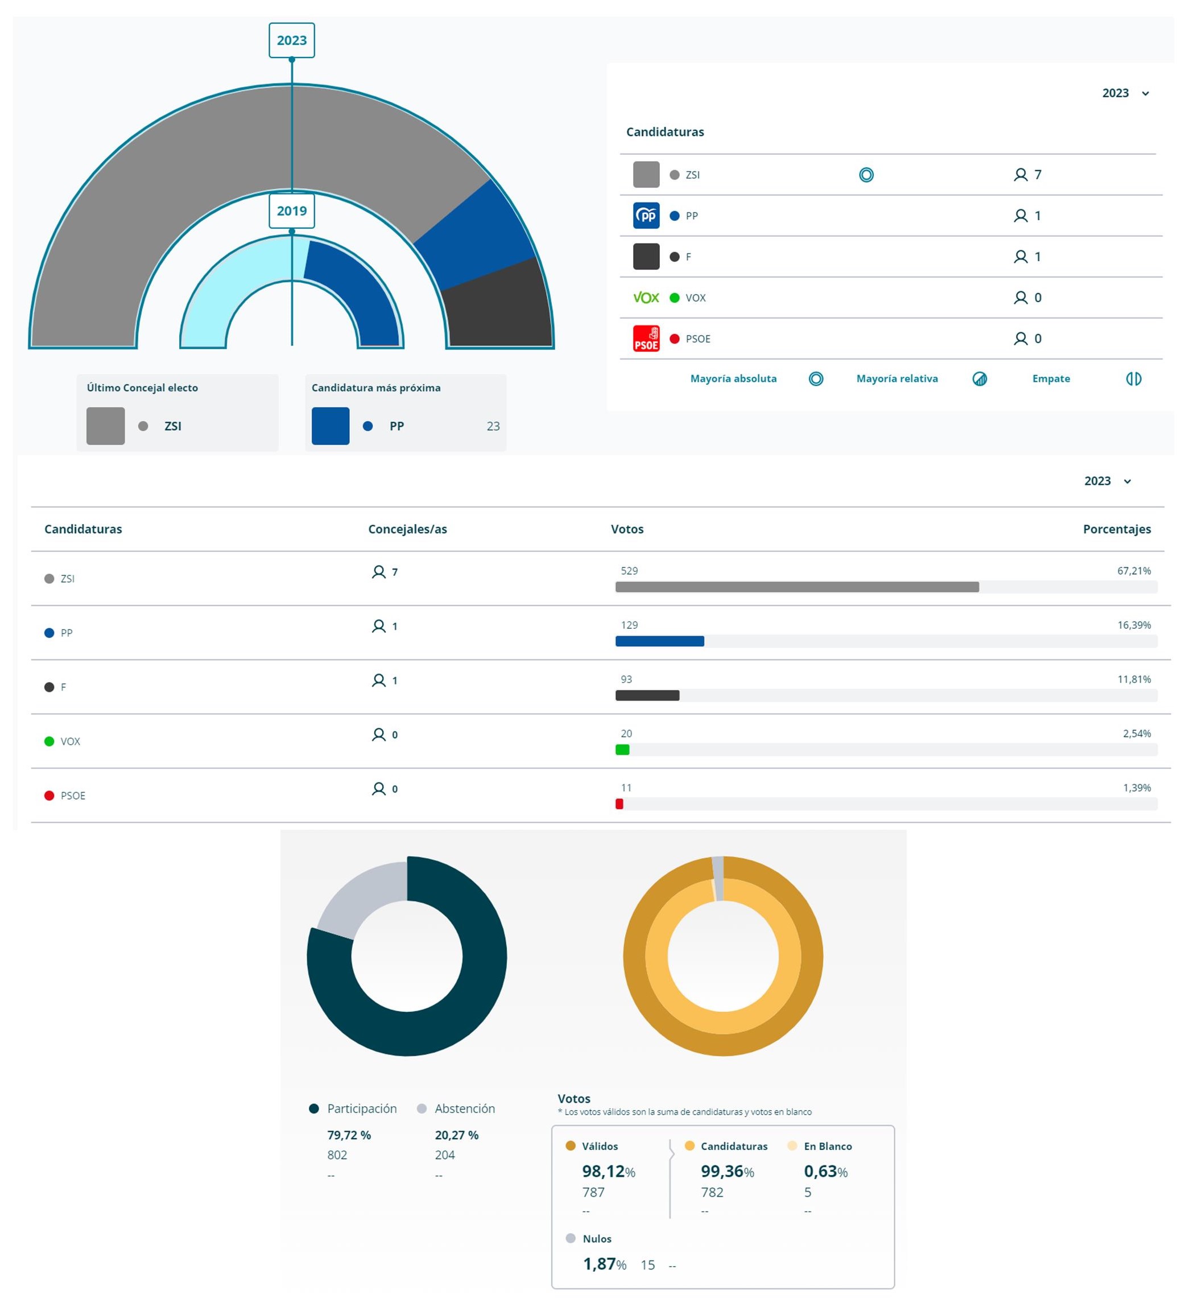This screenshot has width=1181, height=1298.
Task: Click the 67,21% percentage value for ZSI
Action: pyautogui.click(x=1133, y=570)
